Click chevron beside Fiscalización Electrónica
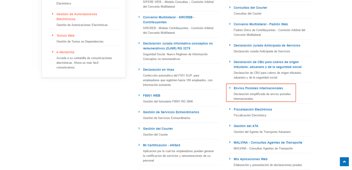This screenshot has width=352, height=170. coord(230,109)
